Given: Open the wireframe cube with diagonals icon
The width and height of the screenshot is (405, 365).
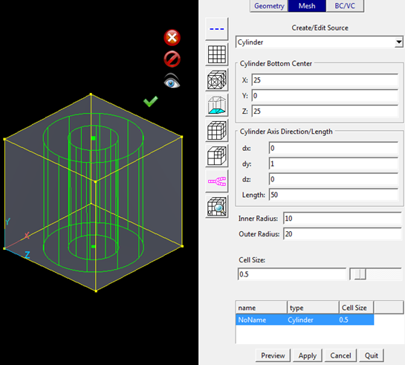Looking at the screenshot, I should (x=217, y=80).
